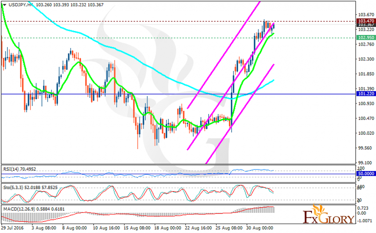Select the Sto(5,3,3) indicator label
Viewport: 376px width, 233px height.
point(30,188)
